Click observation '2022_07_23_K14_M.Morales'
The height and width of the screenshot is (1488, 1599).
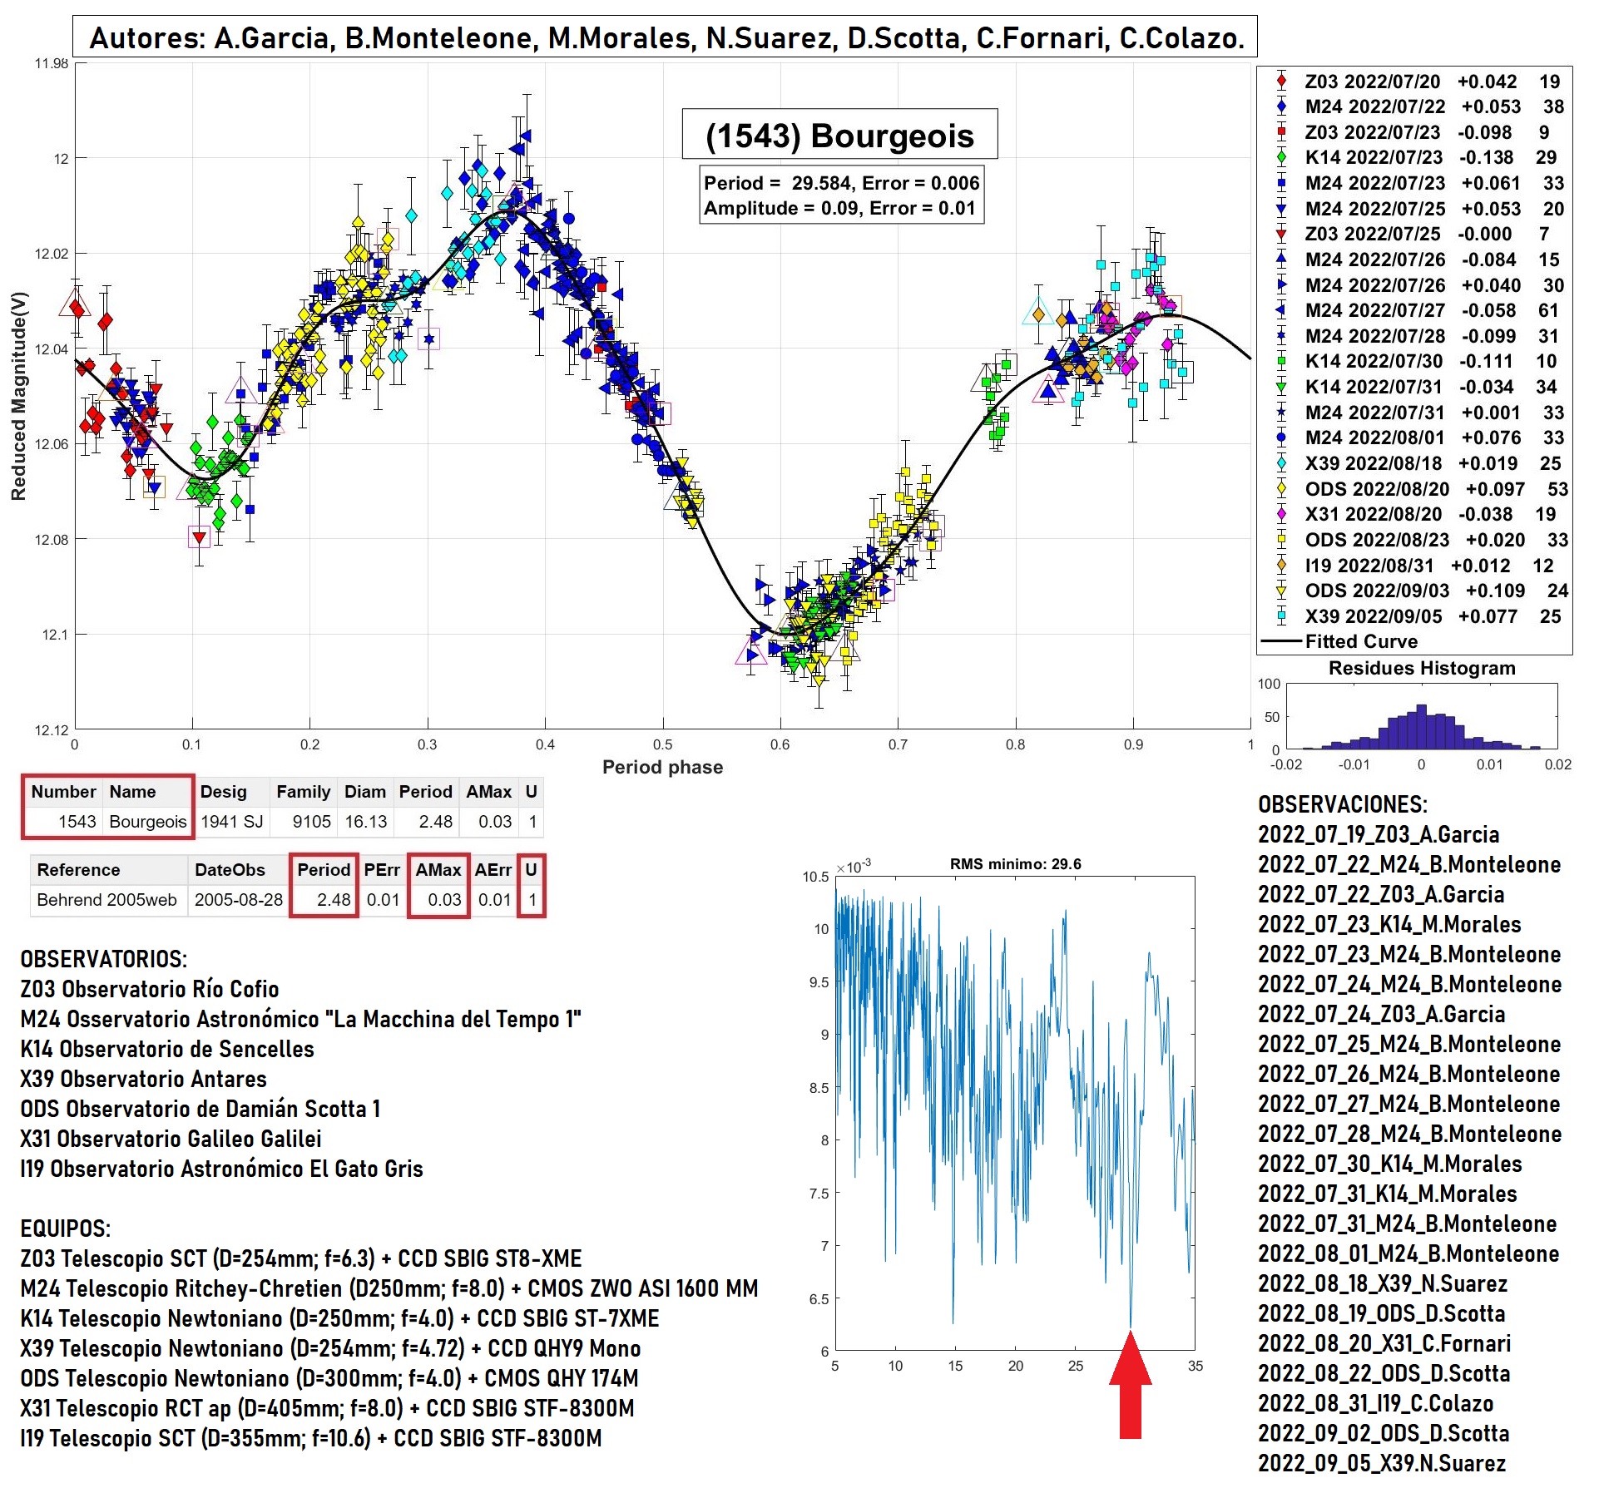[1389, 924]
